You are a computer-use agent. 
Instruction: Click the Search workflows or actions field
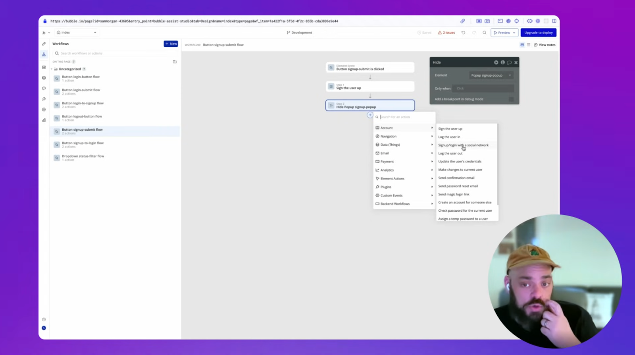click(x=115, y=53)
